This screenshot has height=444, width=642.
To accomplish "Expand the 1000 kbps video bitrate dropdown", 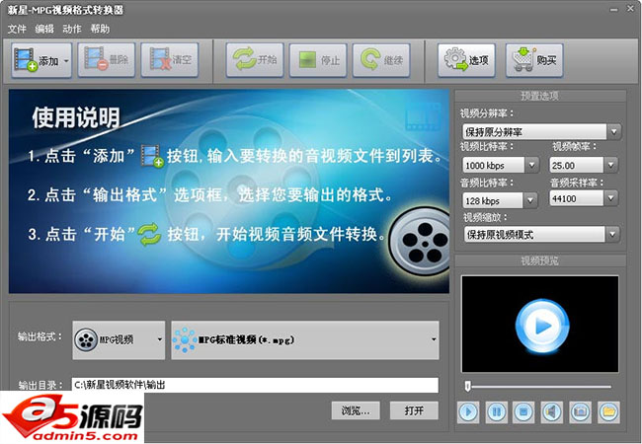I will (x=531, y=165).
